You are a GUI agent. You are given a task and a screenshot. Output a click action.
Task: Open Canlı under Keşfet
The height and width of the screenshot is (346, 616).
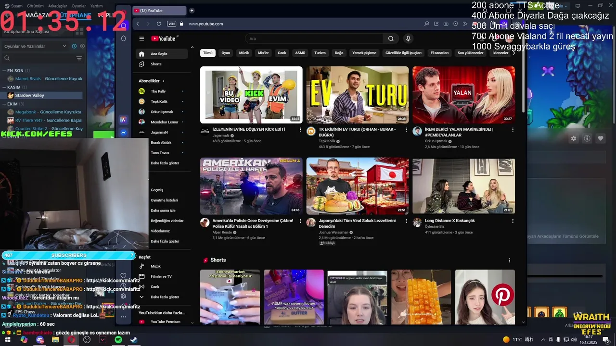162,287
